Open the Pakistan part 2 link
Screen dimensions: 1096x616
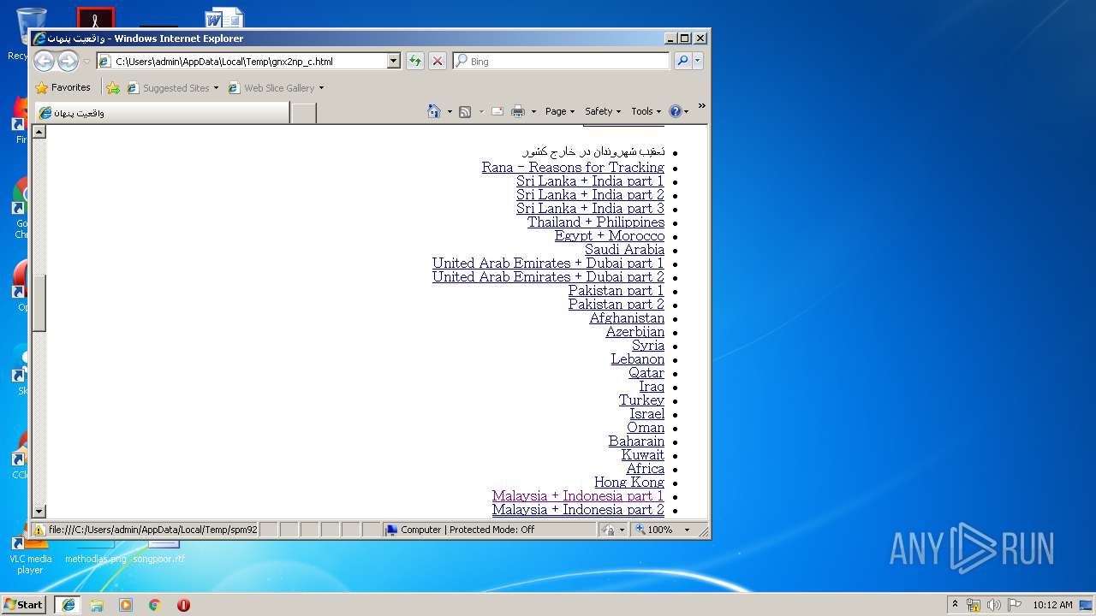[616, 304]
